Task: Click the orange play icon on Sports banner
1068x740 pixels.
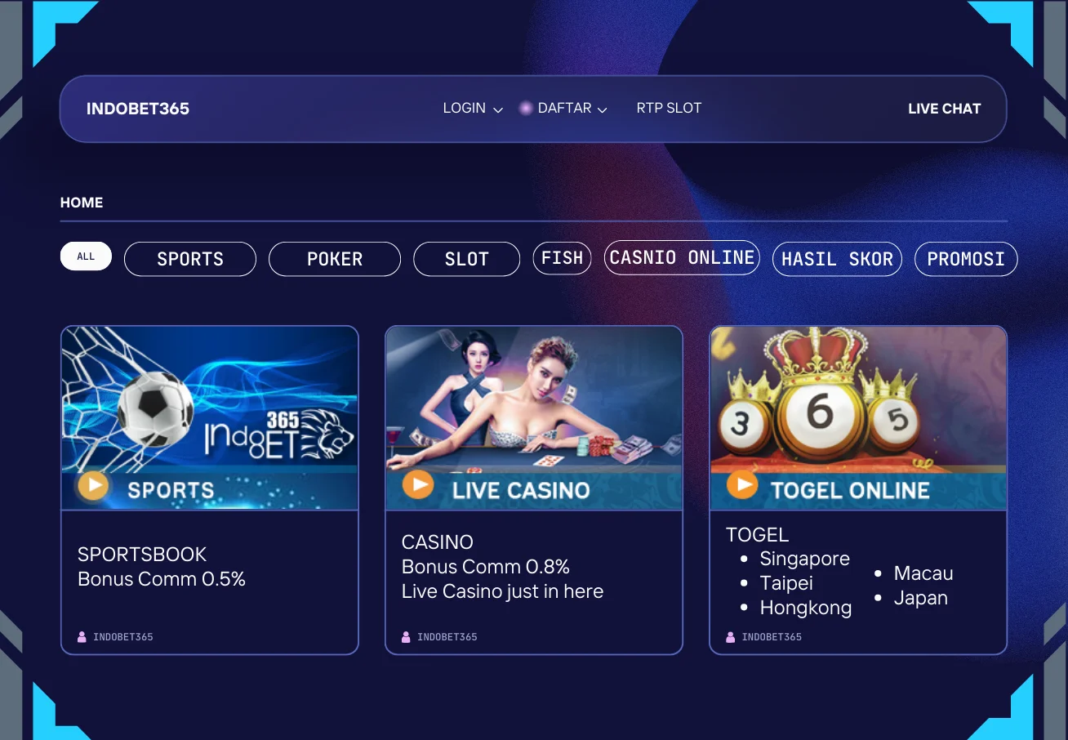Action: (x=93, y=486)
